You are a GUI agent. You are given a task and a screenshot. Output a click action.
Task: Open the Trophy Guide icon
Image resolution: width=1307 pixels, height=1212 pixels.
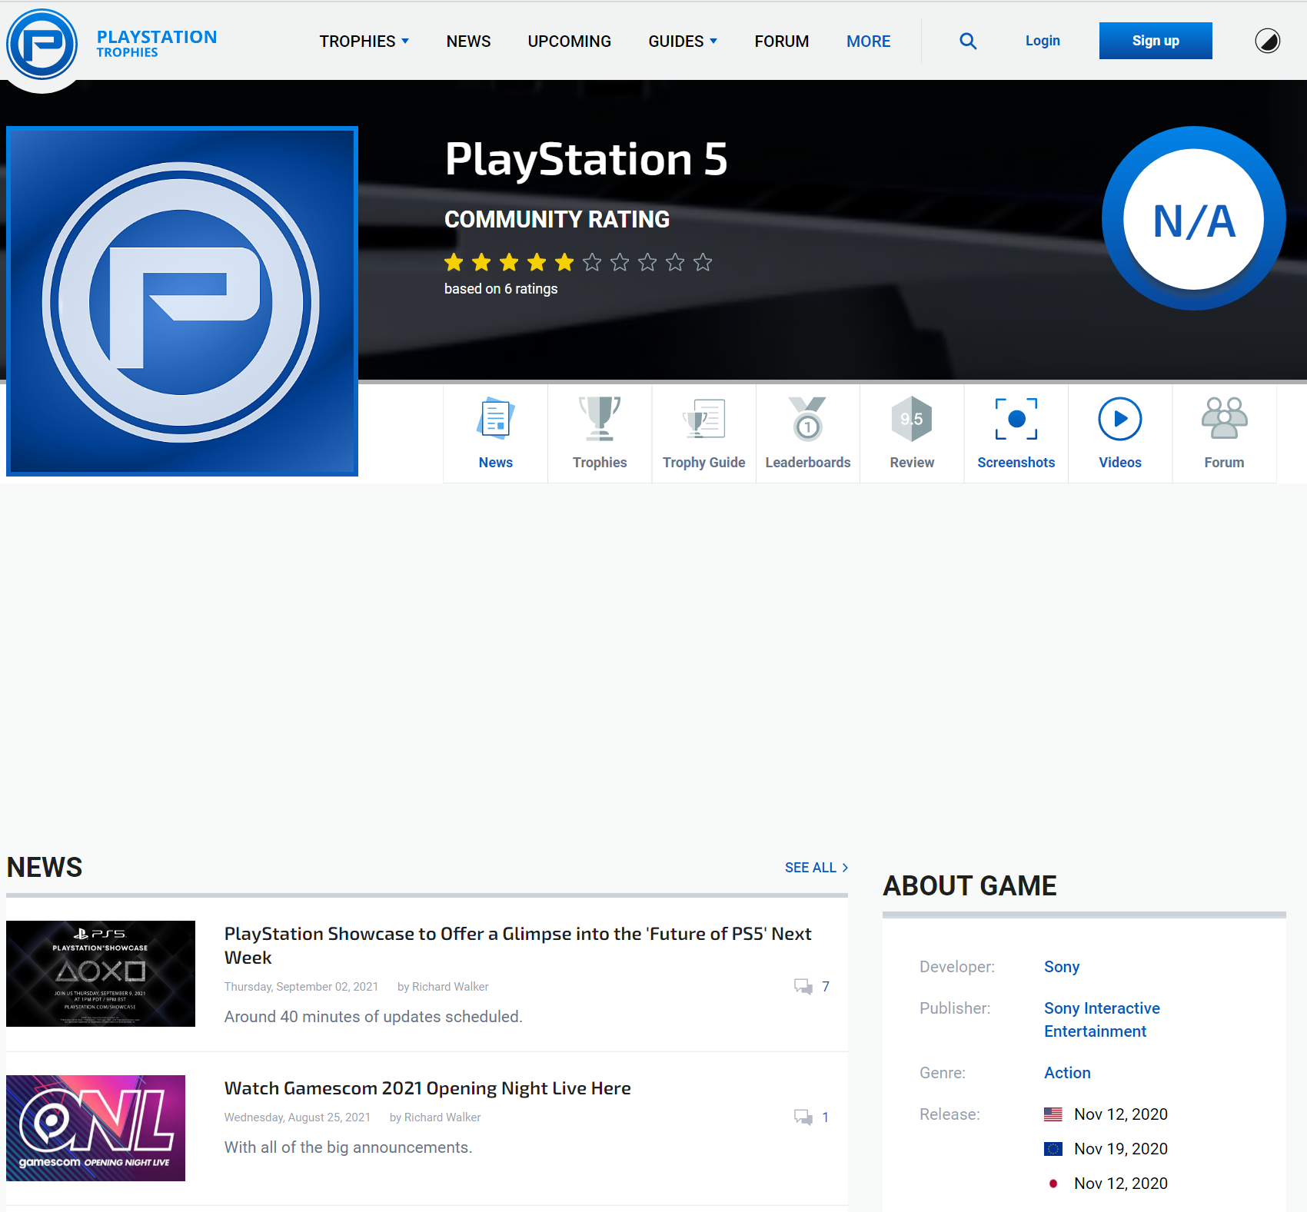point(703,419)
